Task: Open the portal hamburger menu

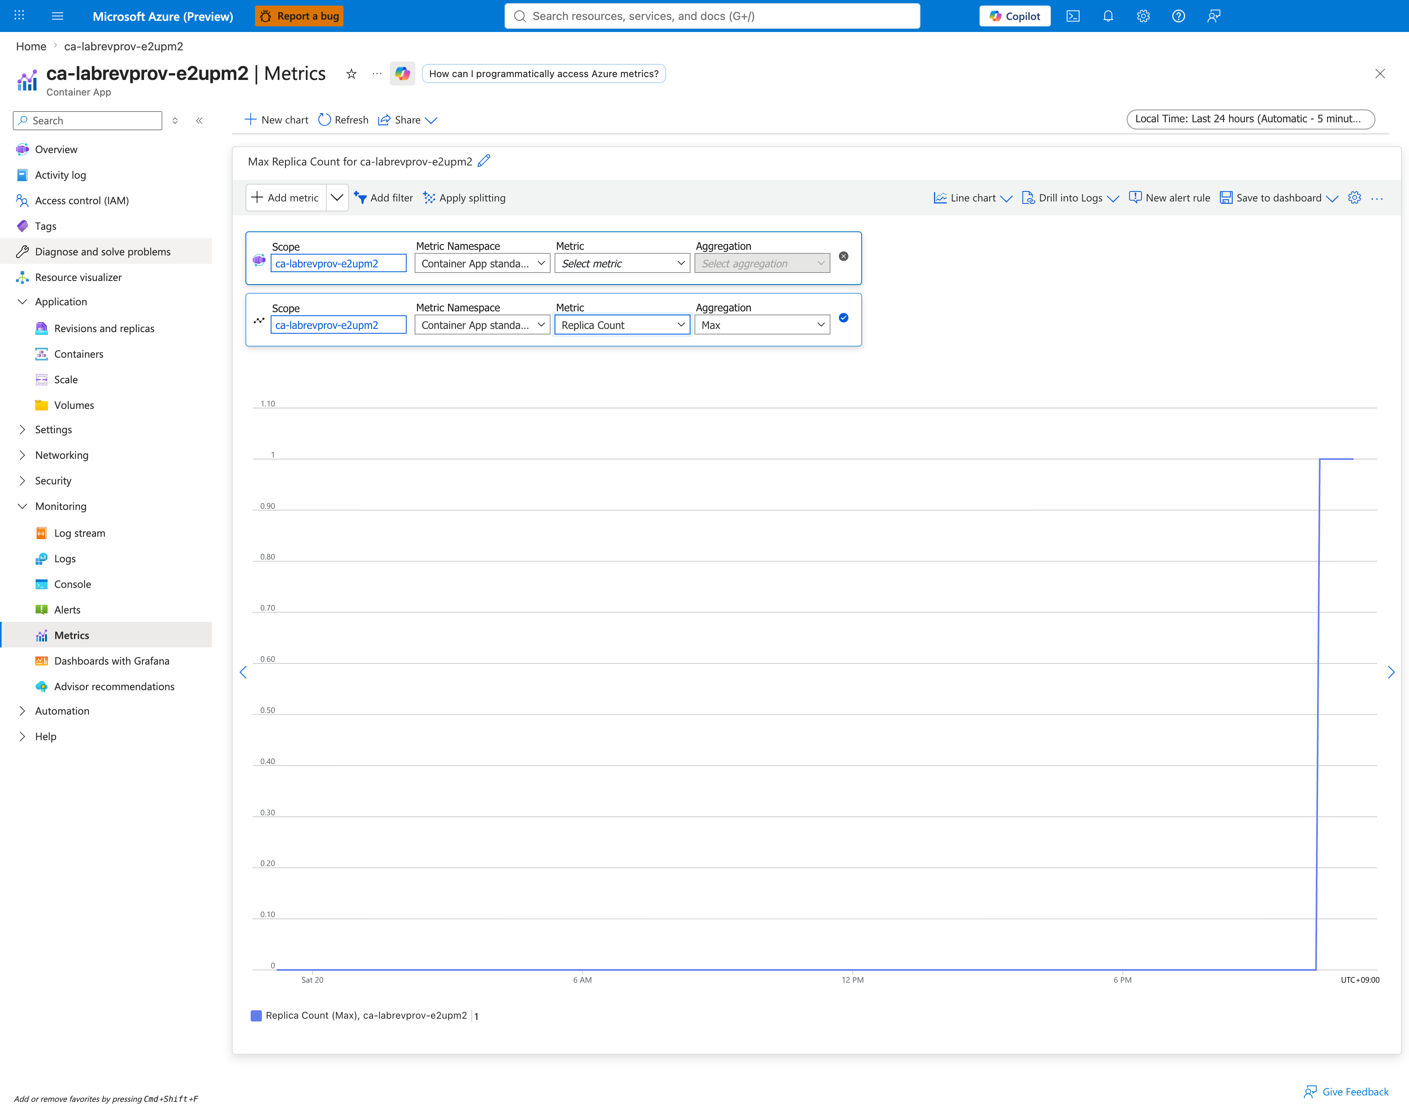Action: coord(58,16)
